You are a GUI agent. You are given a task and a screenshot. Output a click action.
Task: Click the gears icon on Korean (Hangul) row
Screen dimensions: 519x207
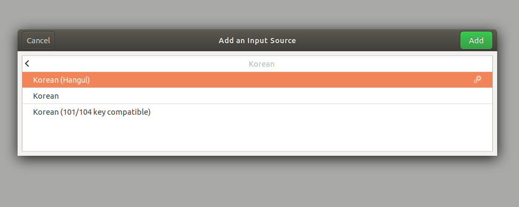477,79
